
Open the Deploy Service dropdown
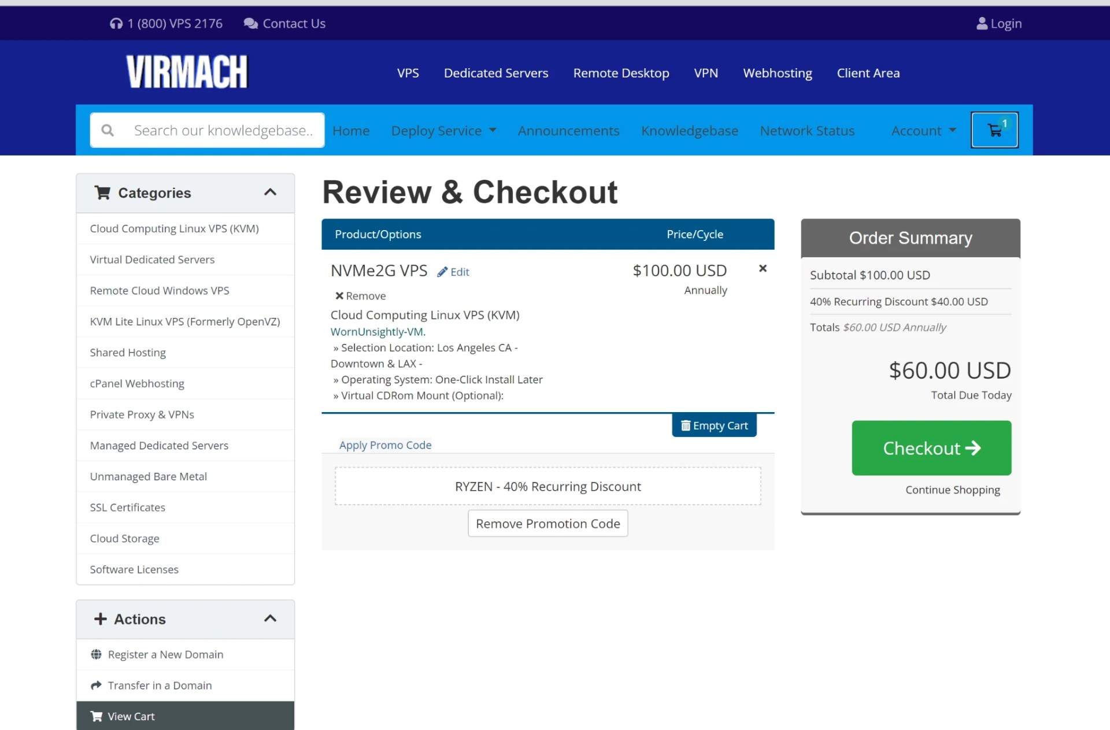coord(443,131)
